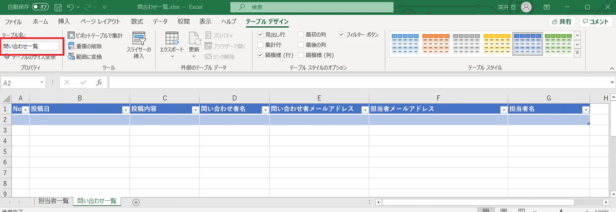This screenshot has width=616, height=212.
Task: Switch to the 挿入 tab
Action: [64, 22]
